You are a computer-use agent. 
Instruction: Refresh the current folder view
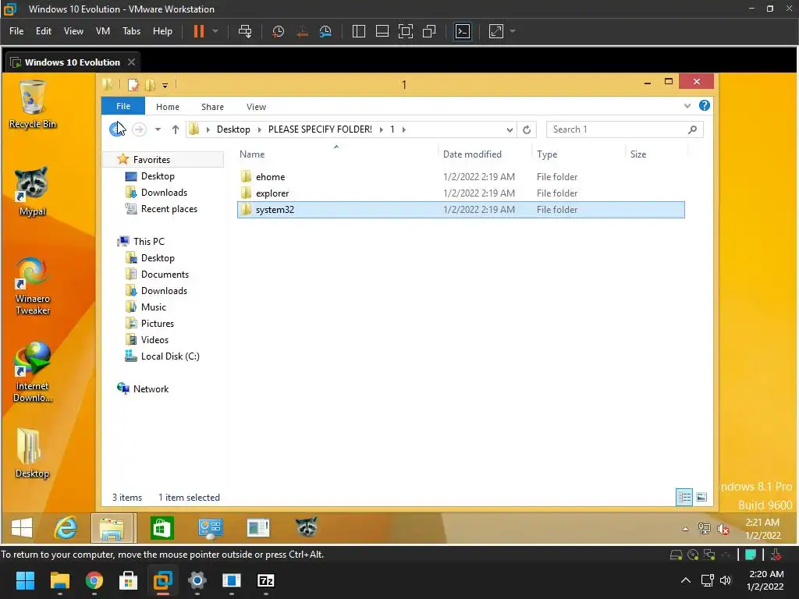click(x=527, y=129)
